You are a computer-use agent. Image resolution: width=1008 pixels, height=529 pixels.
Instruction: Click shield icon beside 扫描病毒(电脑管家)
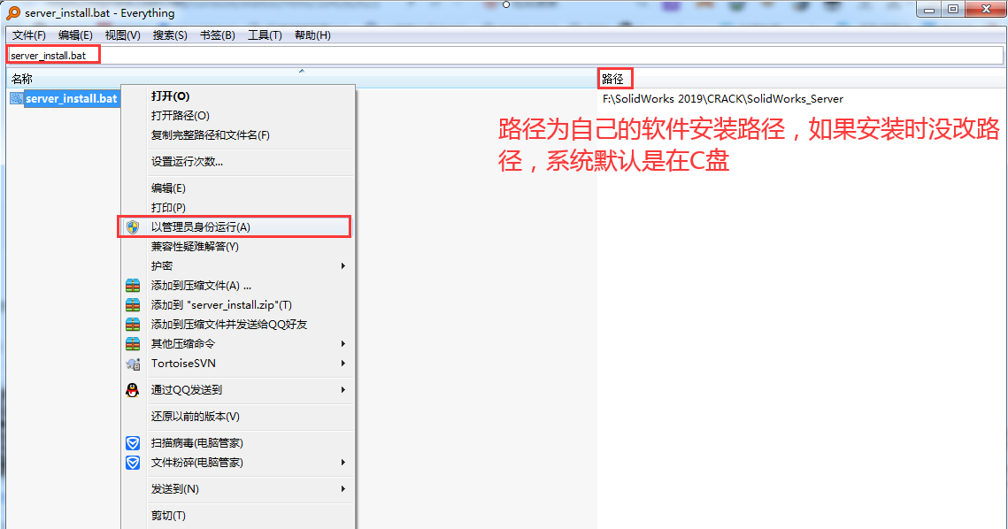pyautogui.click(x=133, y=443)
